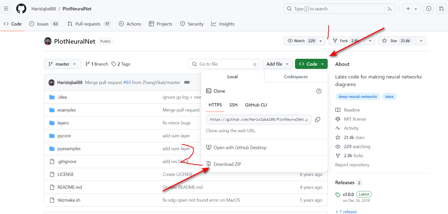
Task: Fork the repository using Fork button
Action: pyautogui.click(x=347, y=41)
